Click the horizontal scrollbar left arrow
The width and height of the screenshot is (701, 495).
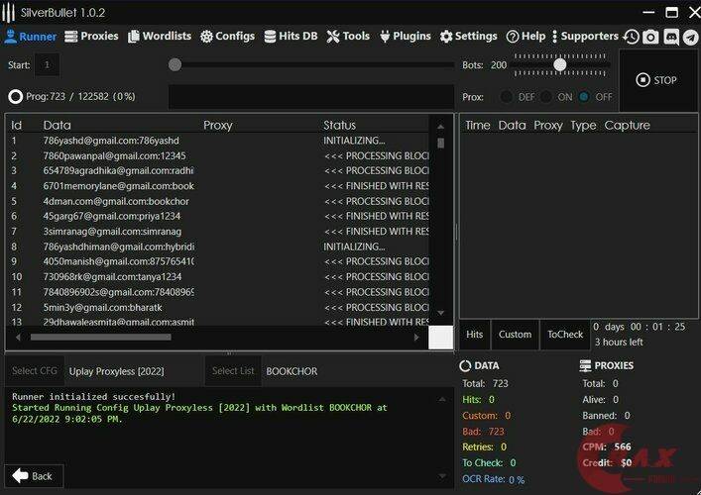pos(18,338)
